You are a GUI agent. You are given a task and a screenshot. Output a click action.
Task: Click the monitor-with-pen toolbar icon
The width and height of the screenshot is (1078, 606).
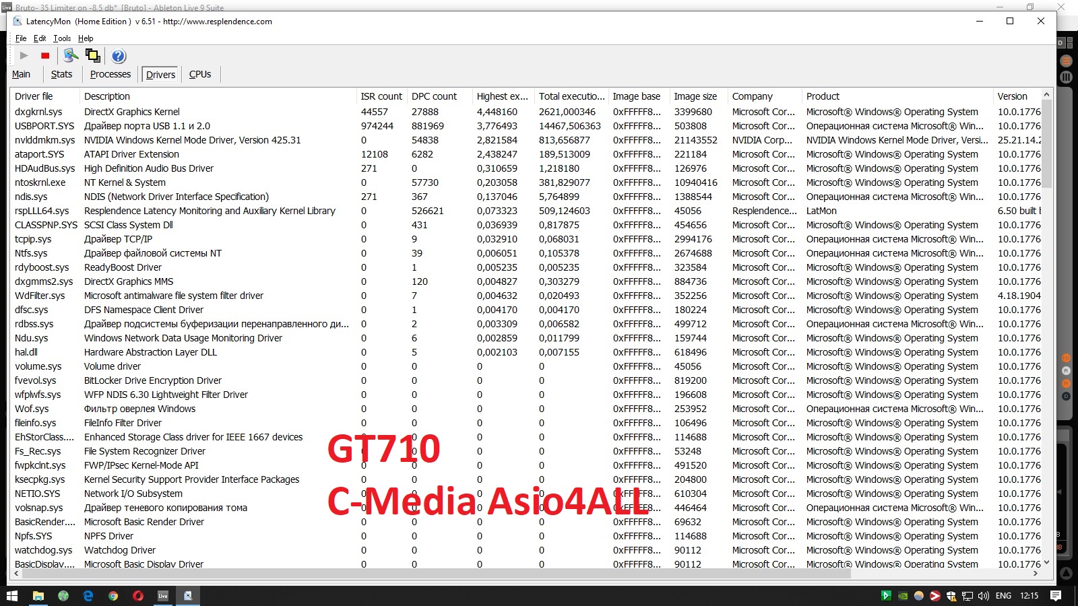tap(71, 56)
